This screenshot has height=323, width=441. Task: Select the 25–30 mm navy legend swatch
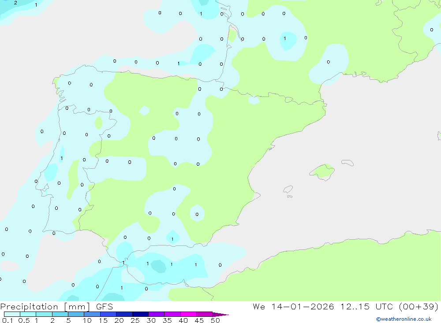coord(140,314)
